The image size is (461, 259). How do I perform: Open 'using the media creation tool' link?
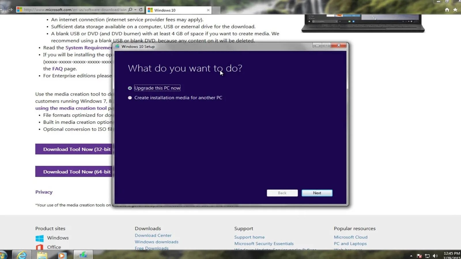tap(71, 108)
